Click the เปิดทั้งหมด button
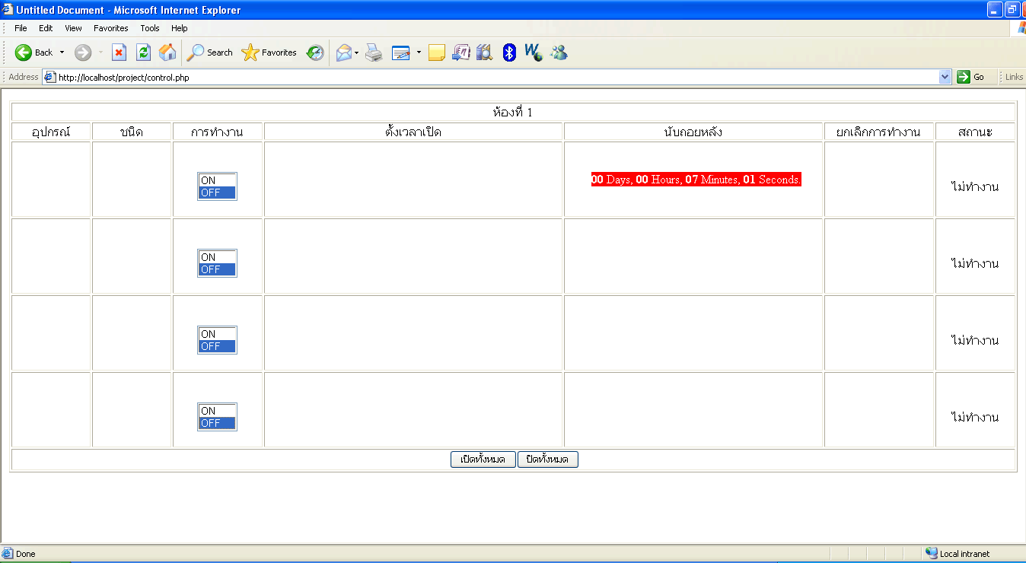 (483, 460)
